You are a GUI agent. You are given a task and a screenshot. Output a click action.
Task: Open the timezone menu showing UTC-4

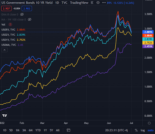click(116, 130)
